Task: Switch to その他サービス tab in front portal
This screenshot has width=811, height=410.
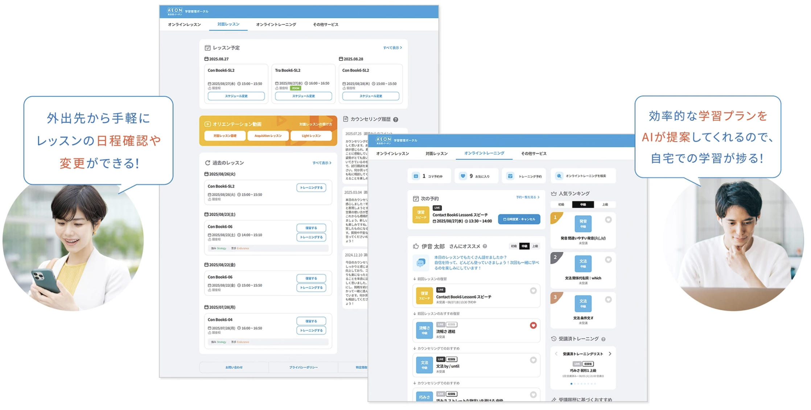Action: (534, 153)
